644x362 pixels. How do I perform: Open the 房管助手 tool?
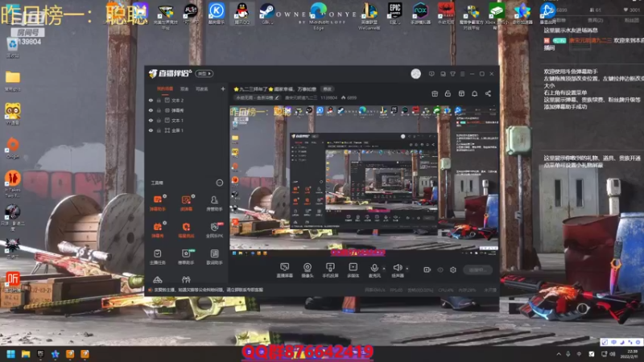tap(214, 203)
